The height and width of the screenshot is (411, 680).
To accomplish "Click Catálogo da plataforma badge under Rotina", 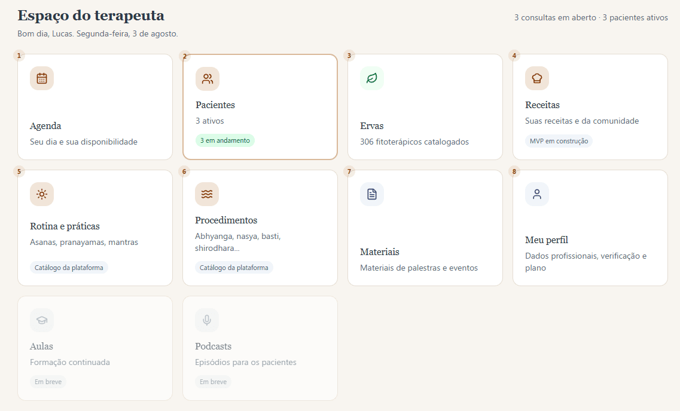I will tap(69, 268).
